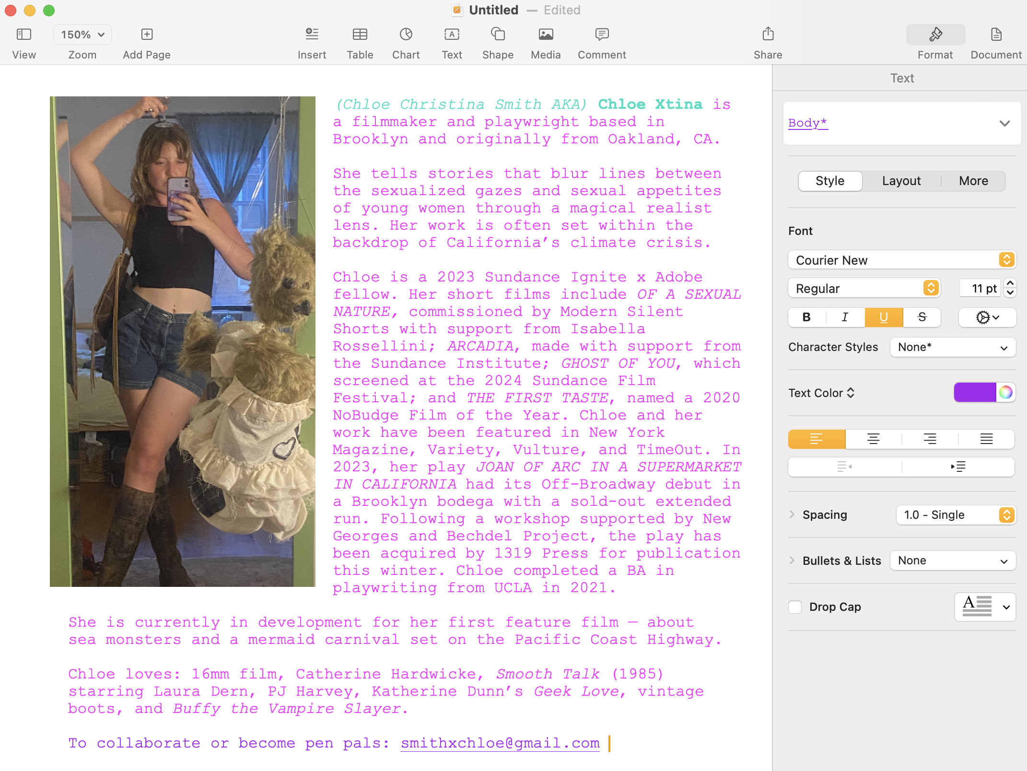Open the Table tool in toolbar
The image size is (1027, 771).
[x=360, y=35]
